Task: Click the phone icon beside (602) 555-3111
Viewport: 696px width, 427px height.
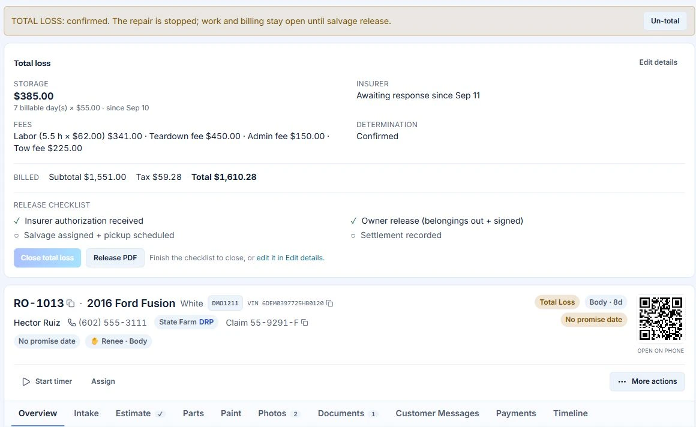Action: pos(71,322)
